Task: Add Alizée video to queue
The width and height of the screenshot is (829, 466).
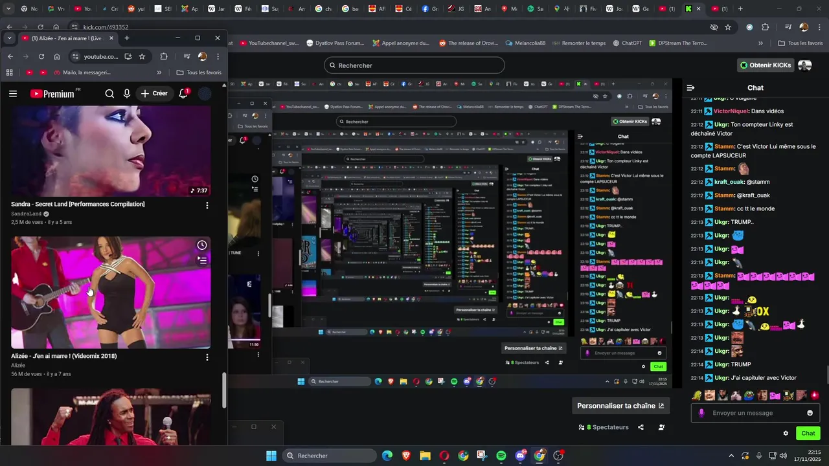Action: click(202, 261)
